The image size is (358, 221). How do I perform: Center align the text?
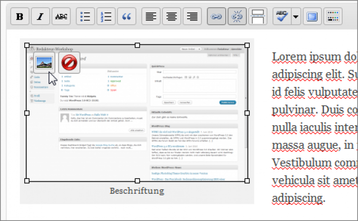172,16
